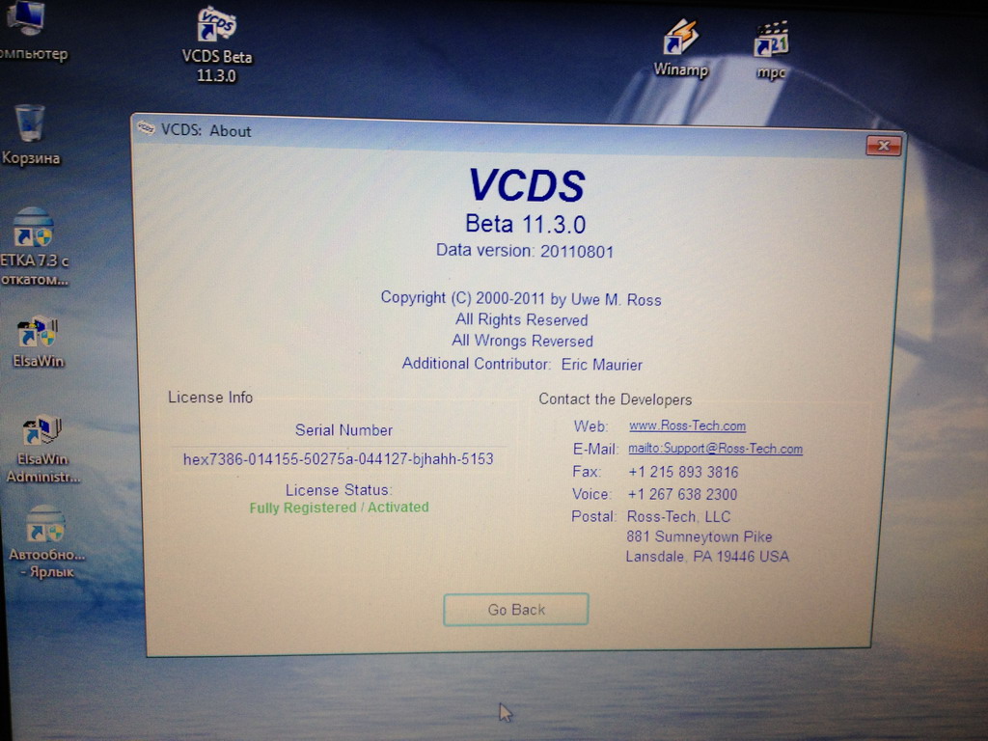Viewport: 988px width, 741px height.
Task: Open the mpc media player shortcut
Action: (771, 40)
